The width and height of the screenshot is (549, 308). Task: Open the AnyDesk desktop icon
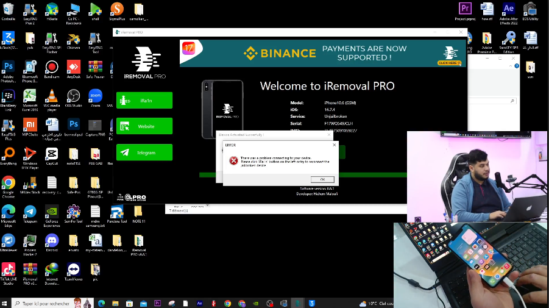coord(74,70)
